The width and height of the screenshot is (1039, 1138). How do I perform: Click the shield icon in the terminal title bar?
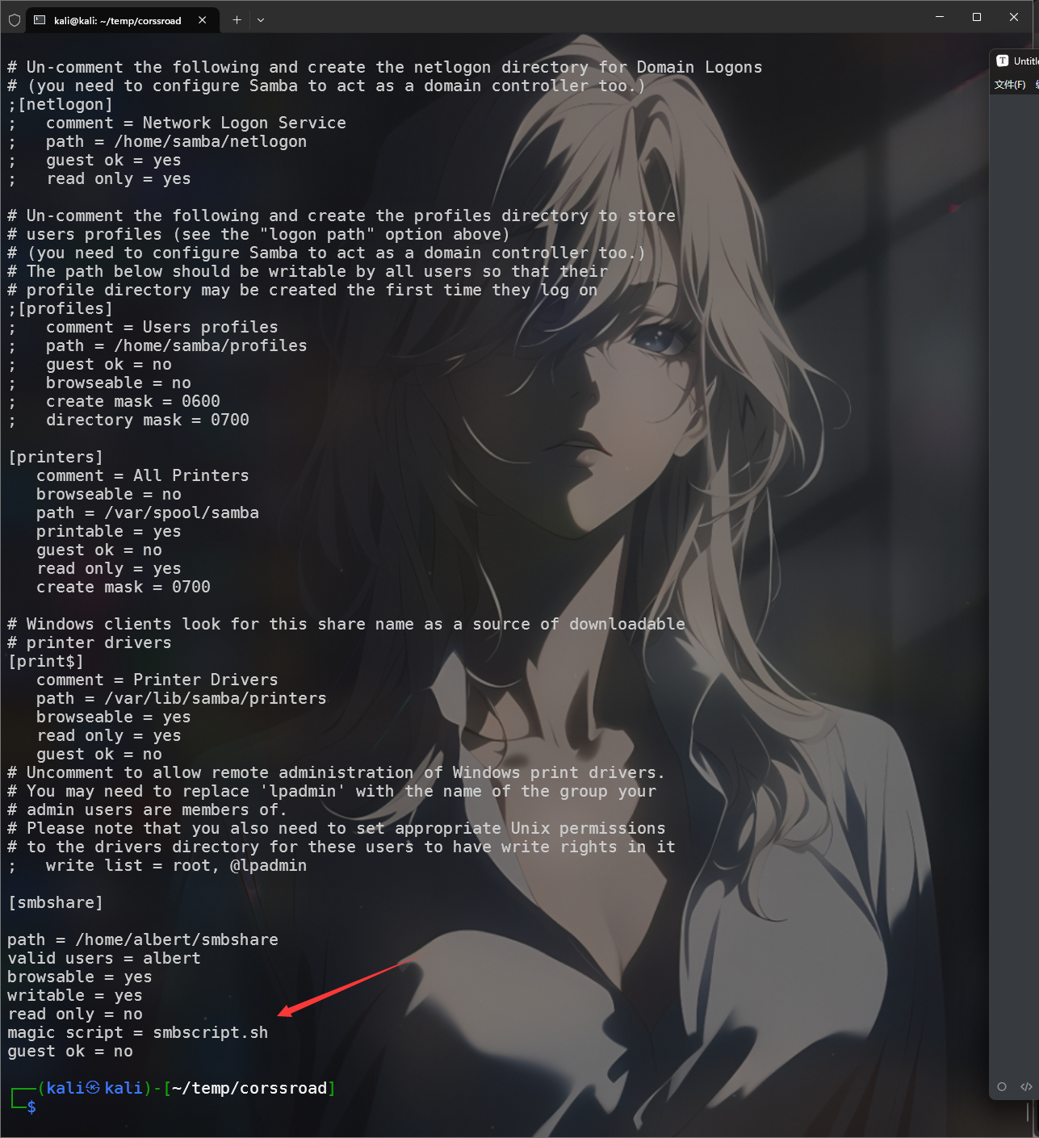tap(14, 19)
